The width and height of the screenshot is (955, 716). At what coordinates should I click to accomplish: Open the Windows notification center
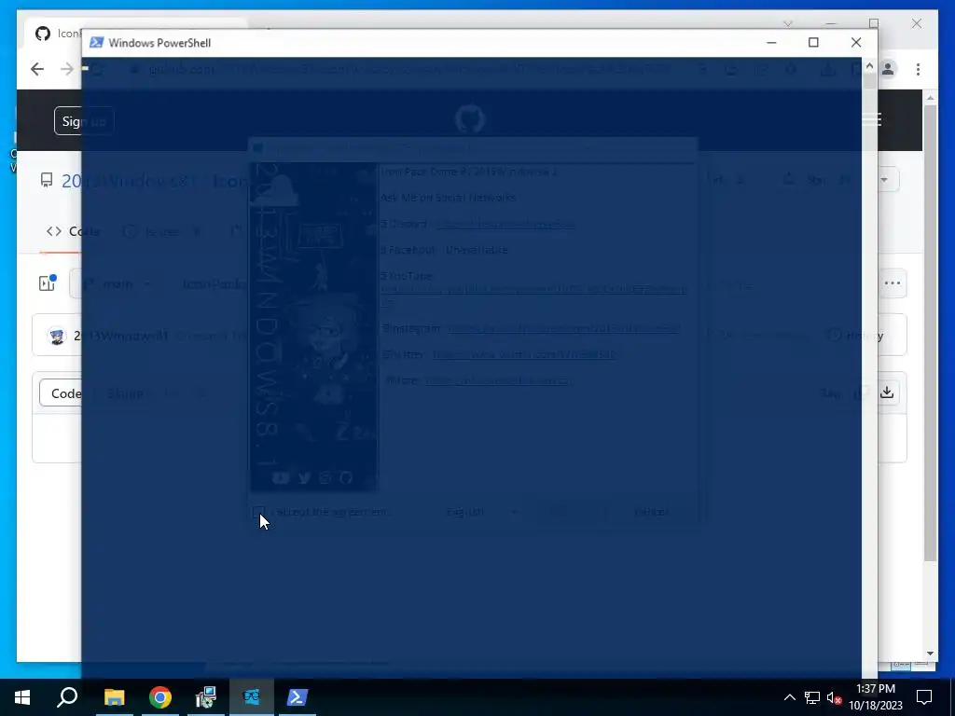tap(924, 697)
